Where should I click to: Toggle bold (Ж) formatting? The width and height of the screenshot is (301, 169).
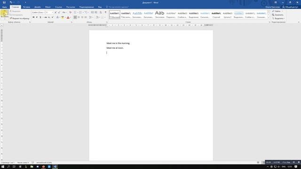point(33,17)
